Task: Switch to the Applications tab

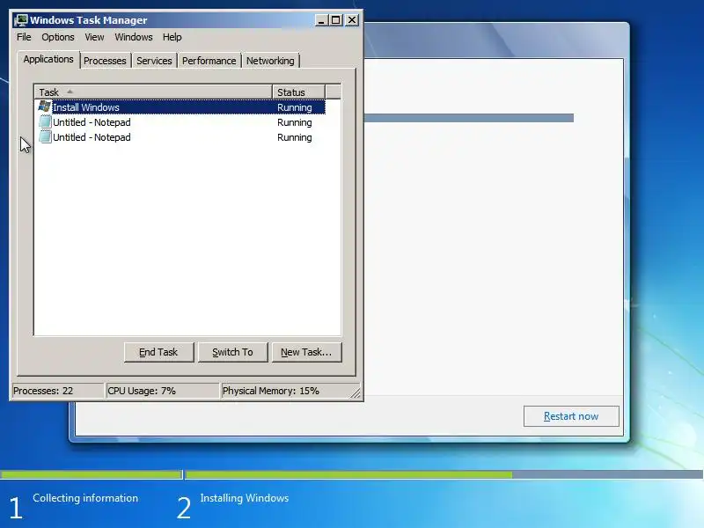Action: coord(48,59)
